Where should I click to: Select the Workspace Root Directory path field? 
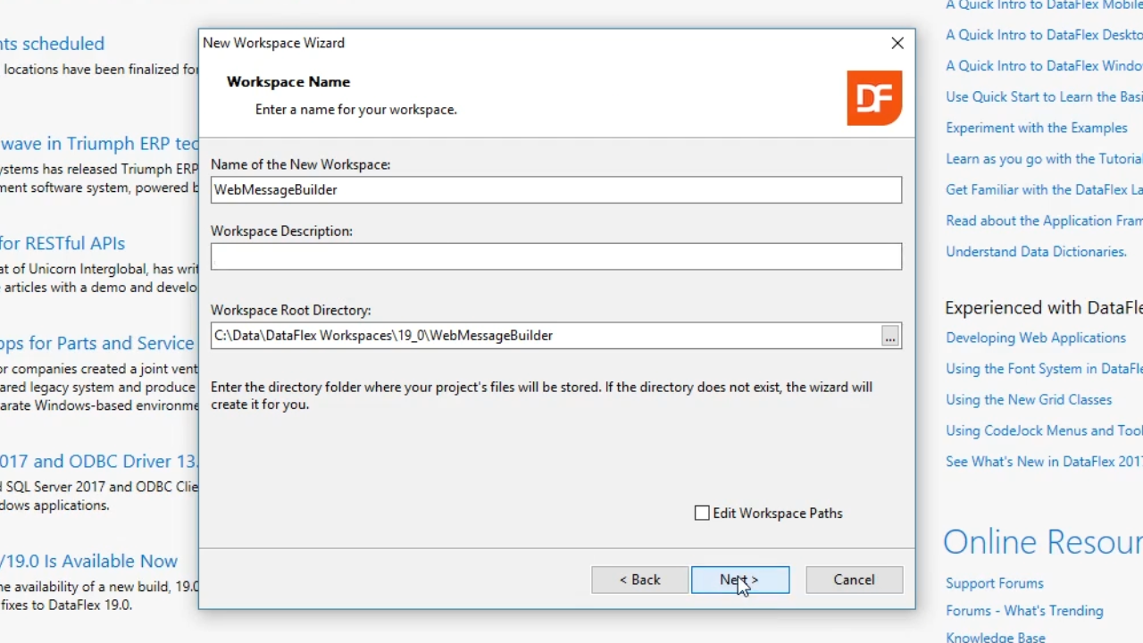[545, 336]
